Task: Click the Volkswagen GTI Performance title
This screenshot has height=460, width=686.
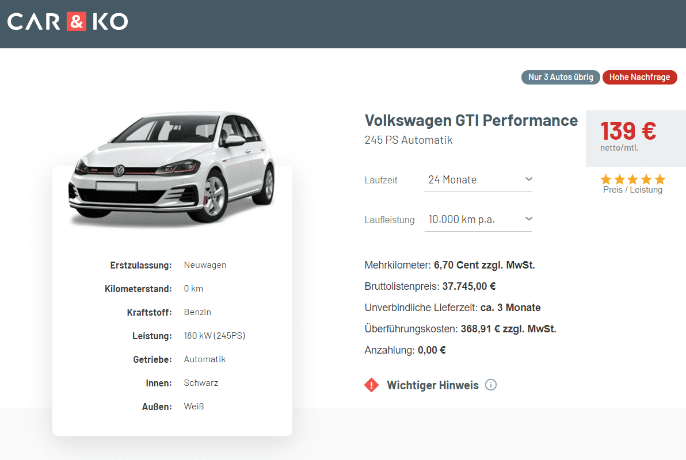Action: pyautogui.click(x=471, y=120)
